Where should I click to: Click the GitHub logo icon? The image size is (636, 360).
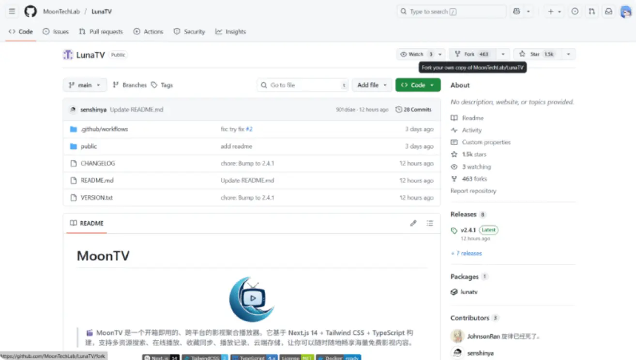click(30, 12)
